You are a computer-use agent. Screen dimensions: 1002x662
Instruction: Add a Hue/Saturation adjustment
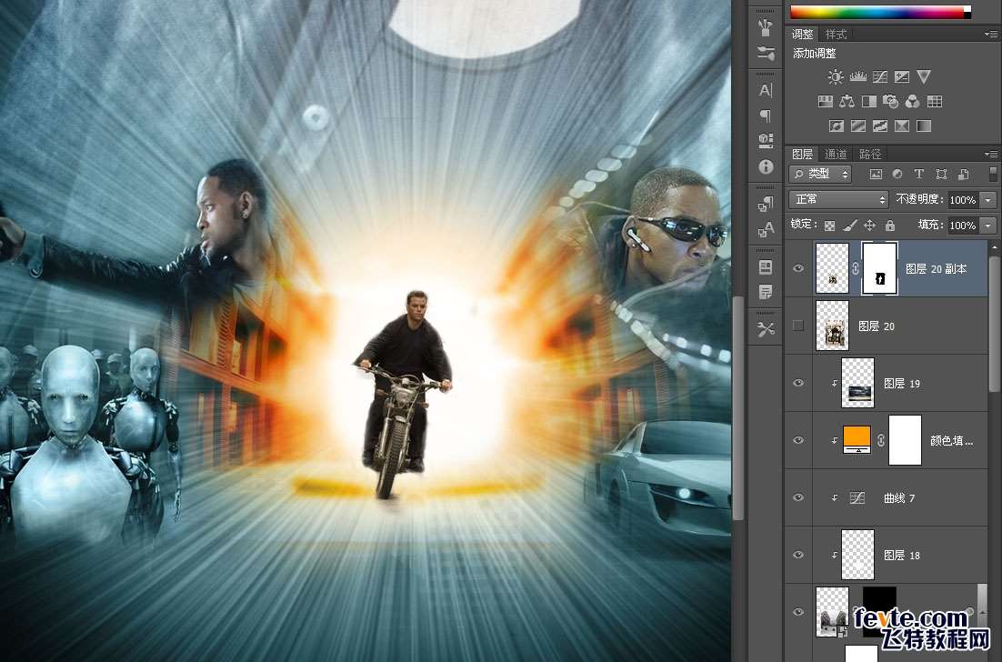click(826, 102)
